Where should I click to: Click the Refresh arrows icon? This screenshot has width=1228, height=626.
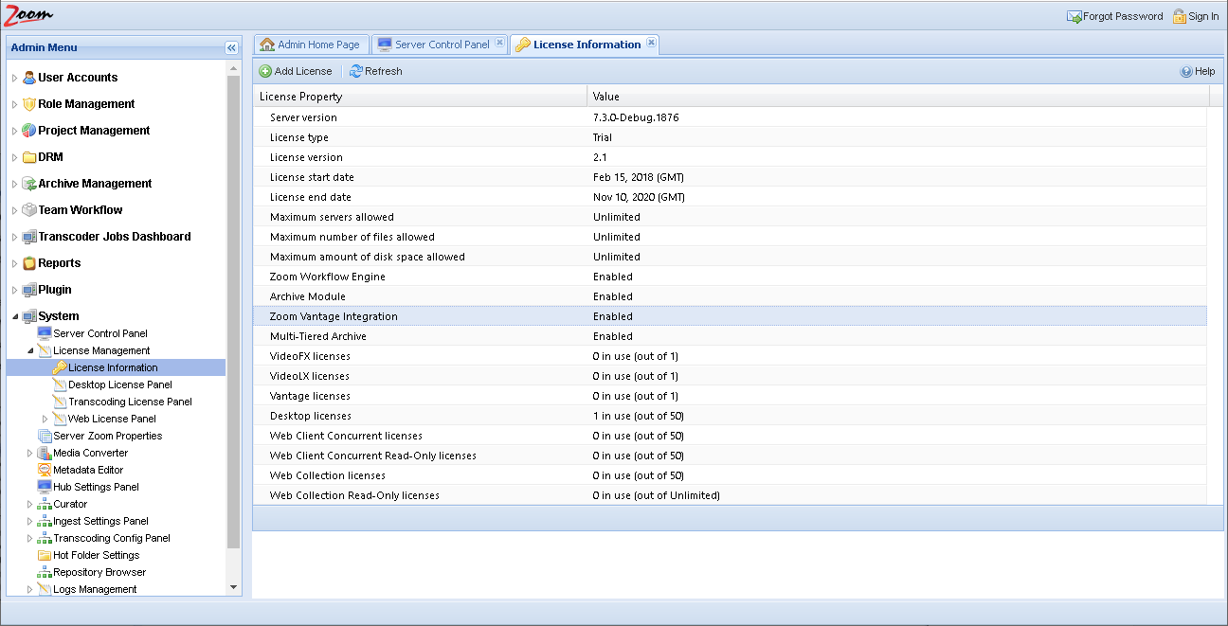pyautogui.click(x=356, y=71)
